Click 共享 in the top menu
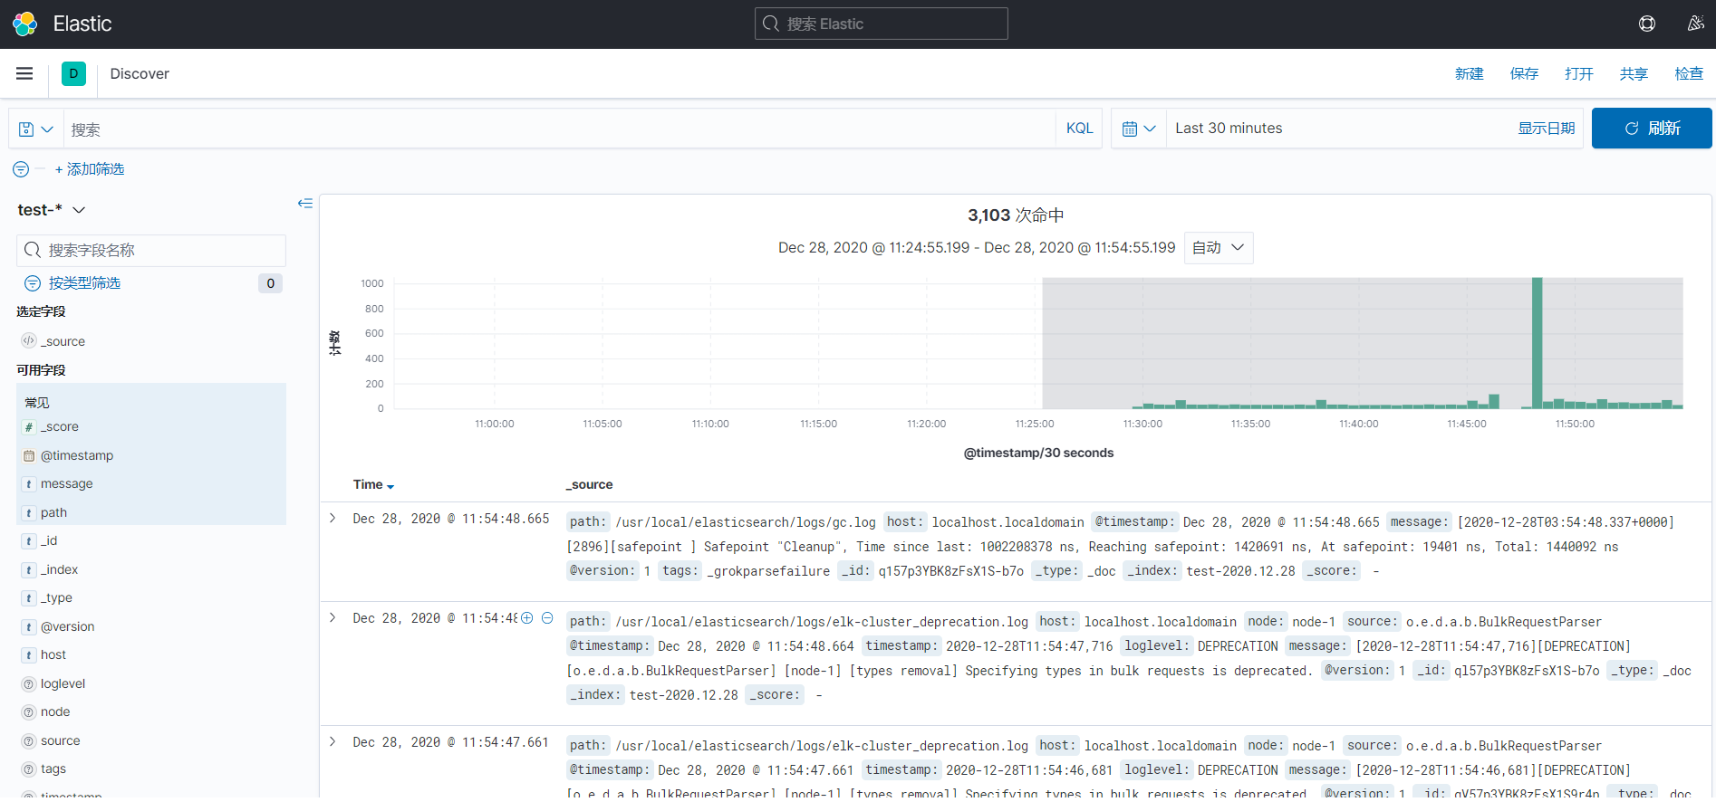 point(1634,74)
